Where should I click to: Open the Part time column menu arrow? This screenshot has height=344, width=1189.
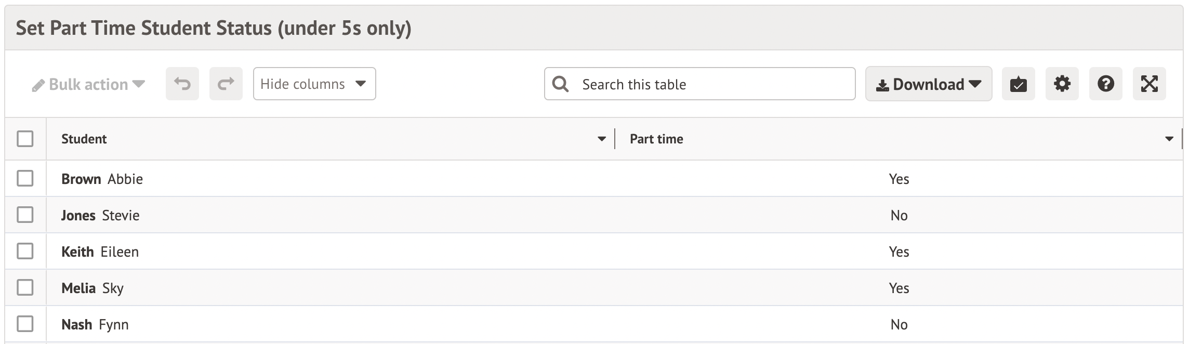[x=1169, y=139]
